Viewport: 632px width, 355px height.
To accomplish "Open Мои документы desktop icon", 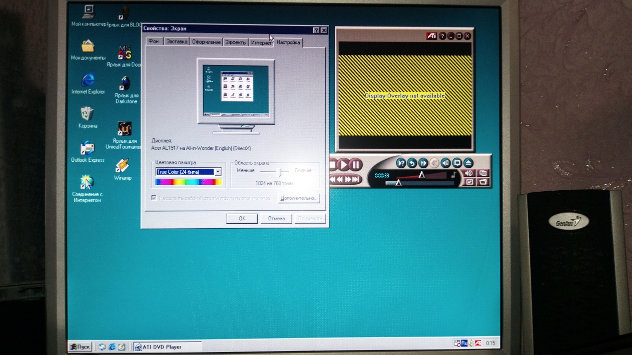I will coord(88,50).
